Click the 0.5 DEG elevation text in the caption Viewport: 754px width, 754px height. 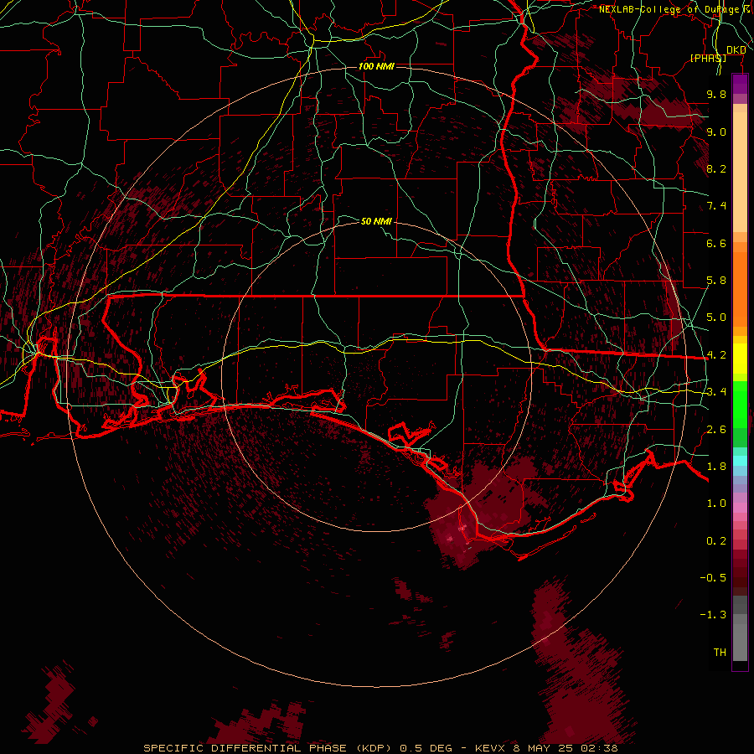(x=426, y=748)
